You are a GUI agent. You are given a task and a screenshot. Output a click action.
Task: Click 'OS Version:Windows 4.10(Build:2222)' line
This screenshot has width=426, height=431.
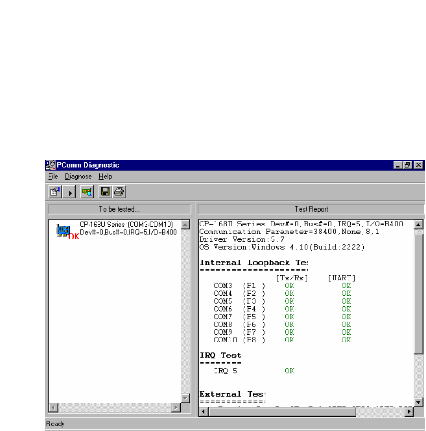[282, 247]
